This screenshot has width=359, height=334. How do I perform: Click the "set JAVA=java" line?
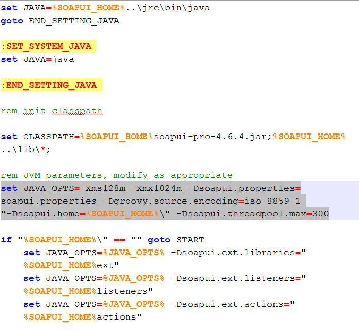pyautogui.click(x=37, y=59)
